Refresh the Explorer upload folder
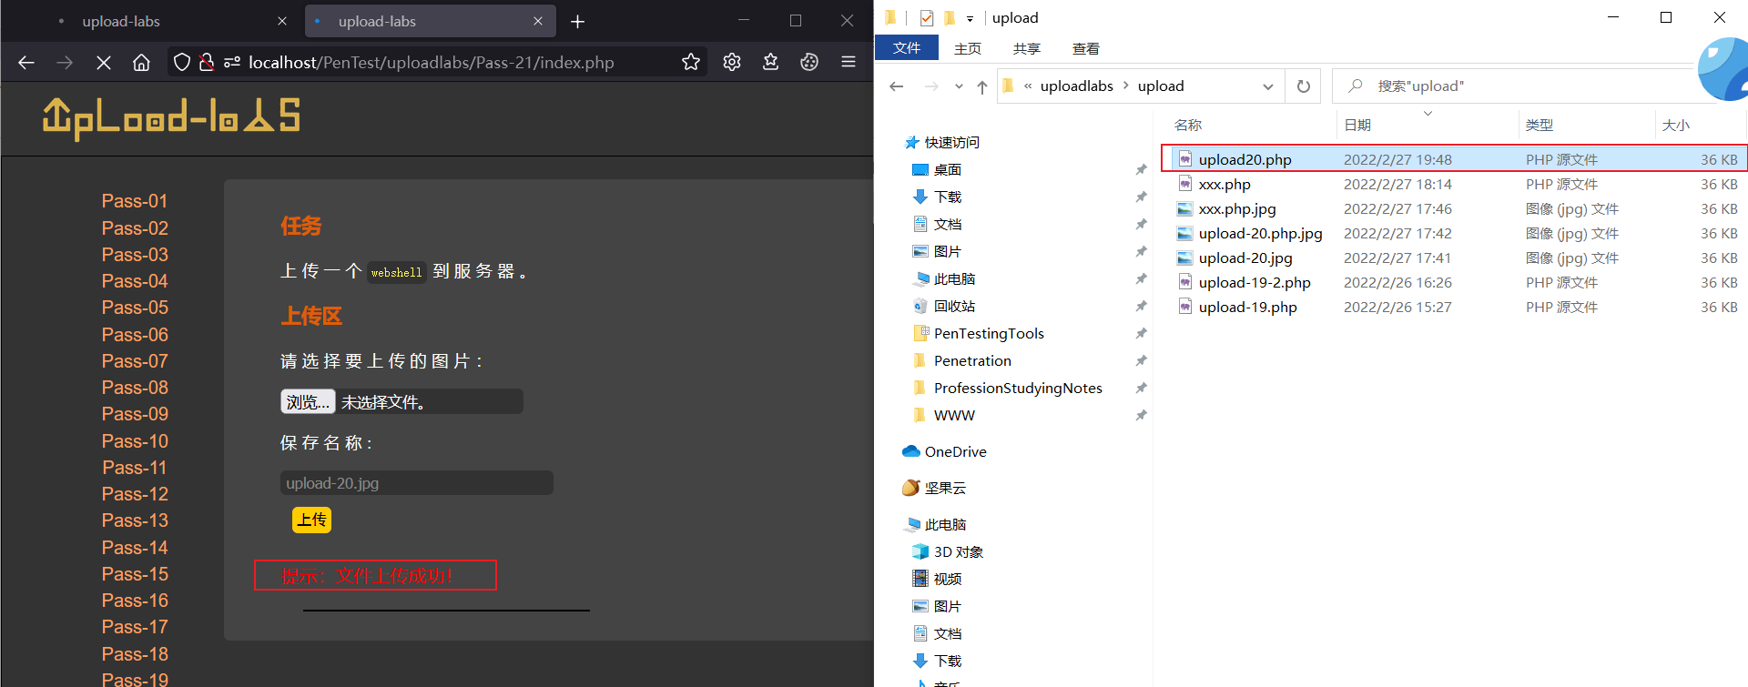 click(1304, 86)
